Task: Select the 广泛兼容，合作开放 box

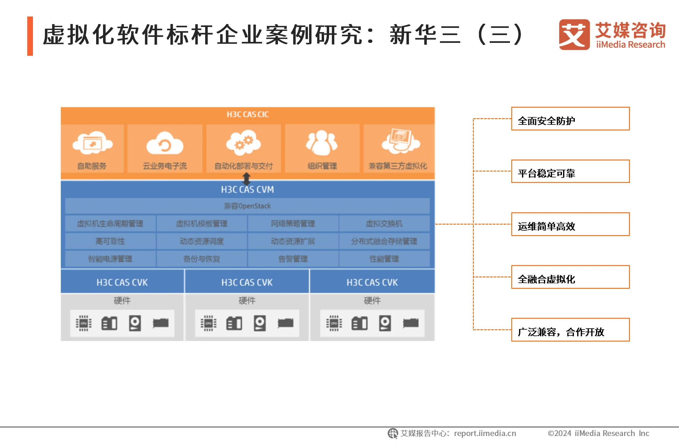Action: click(x=570, y=330)
